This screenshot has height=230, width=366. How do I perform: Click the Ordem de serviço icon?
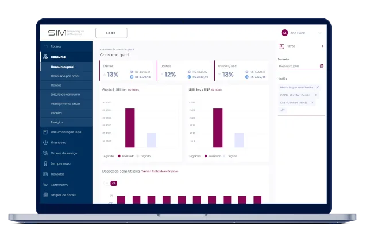(45, 153)
